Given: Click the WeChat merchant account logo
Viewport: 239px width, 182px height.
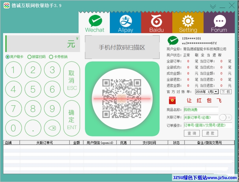Looking at the screenshot, I should pos(173,40).
